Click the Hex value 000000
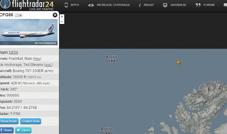The image size is (227, 134). [13, 95]
